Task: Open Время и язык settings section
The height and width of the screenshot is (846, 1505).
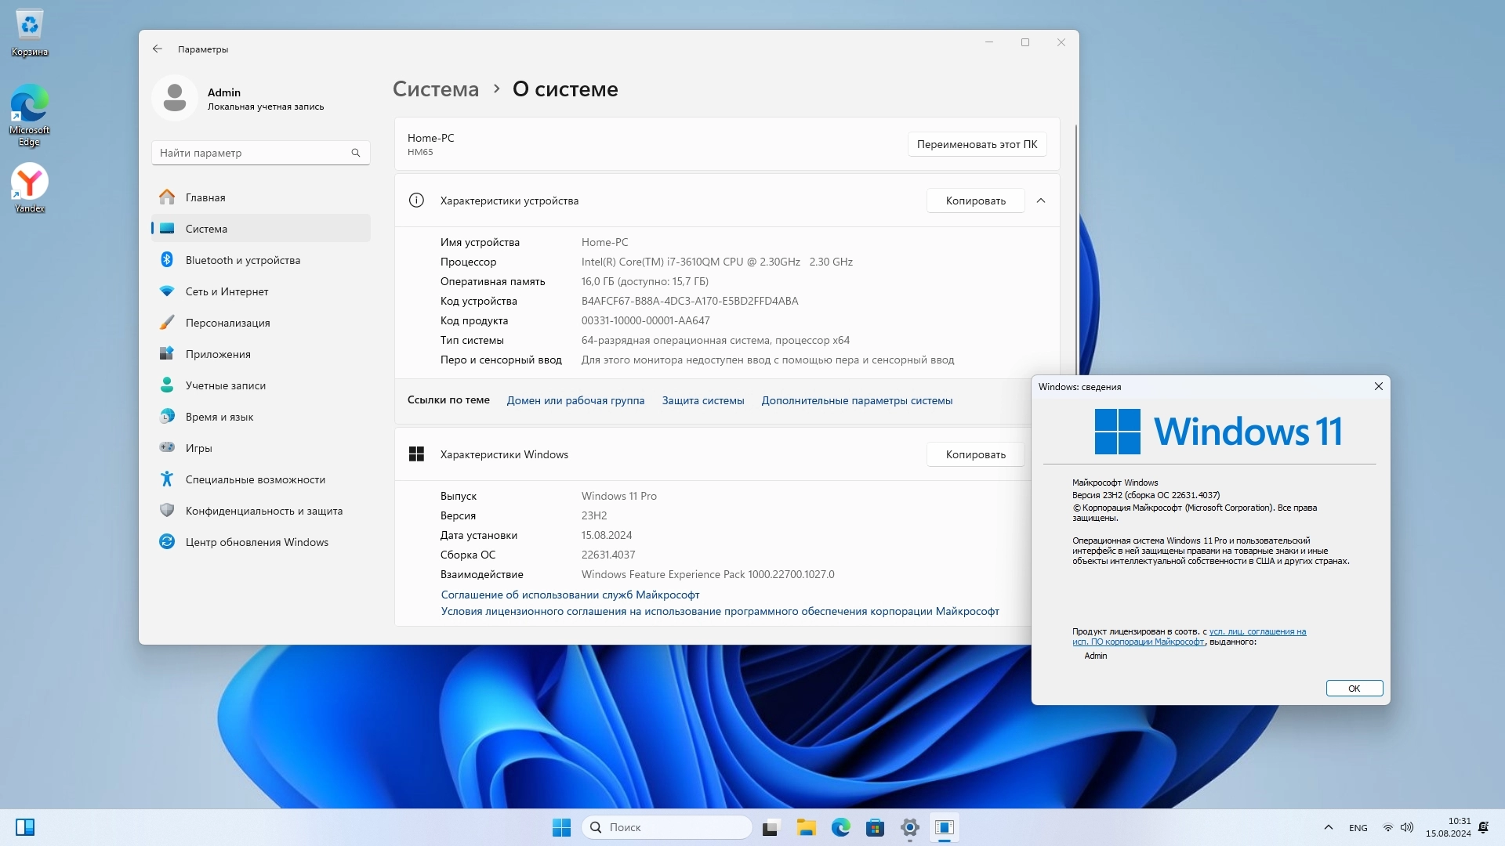Action: (219, 417)
